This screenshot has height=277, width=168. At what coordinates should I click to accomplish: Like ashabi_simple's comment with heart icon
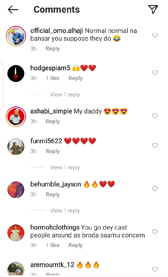coord(155,116)
